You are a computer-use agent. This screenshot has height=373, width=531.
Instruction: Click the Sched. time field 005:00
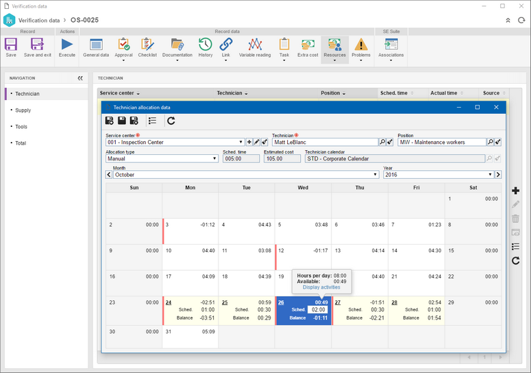(240, 158)
